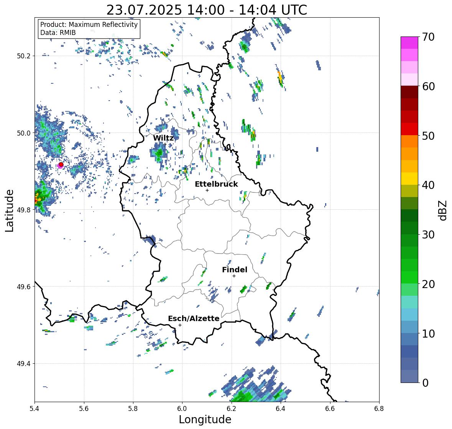
Task: Click the 40 tick on the colorbar
Action: pos(428,185)
